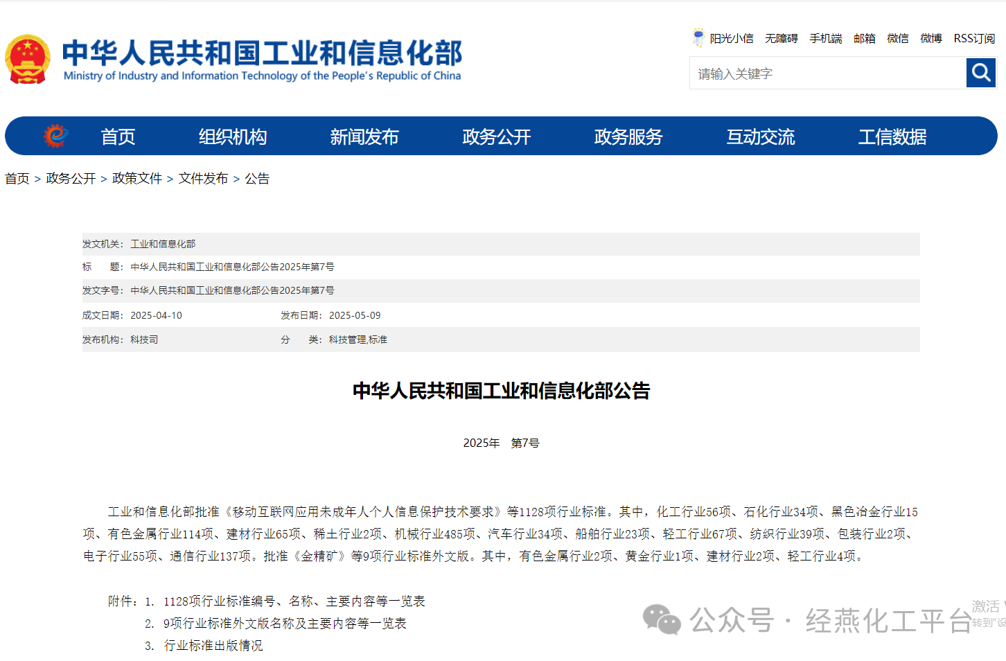Open the 工信数据 menu item
Screen dimensions: 1006x661
[892, 136]
